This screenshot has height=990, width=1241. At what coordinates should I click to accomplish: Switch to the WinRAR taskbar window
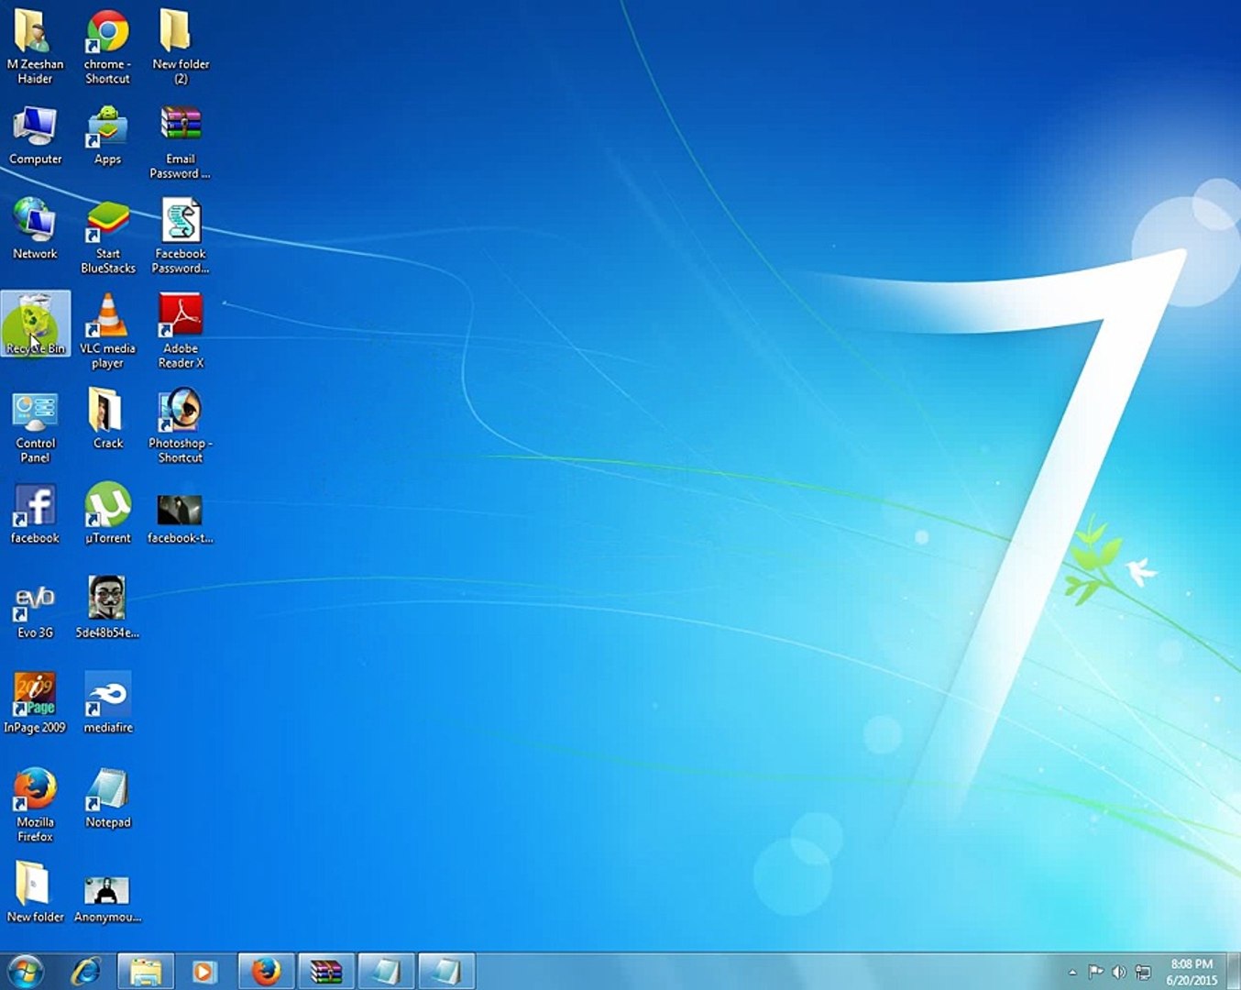(x=325, y=971)
